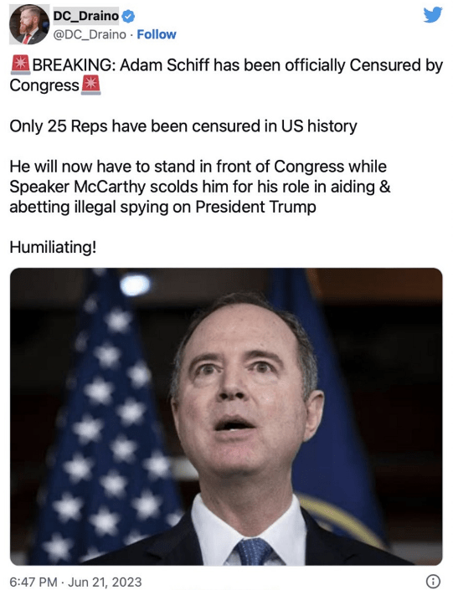Select the 'Only 25 Reps' sentence

[x=183, y=126]
